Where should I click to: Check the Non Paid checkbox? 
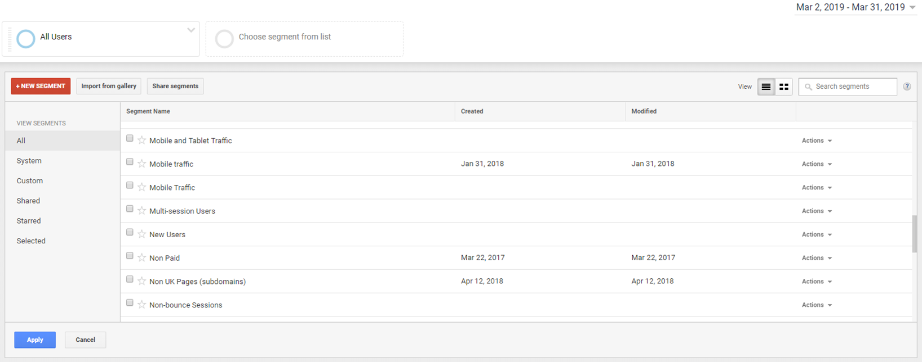click(x=130, y=256)
